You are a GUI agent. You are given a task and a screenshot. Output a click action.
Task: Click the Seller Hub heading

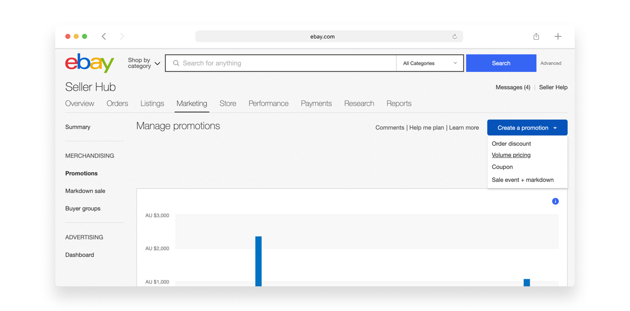[90, 87]
